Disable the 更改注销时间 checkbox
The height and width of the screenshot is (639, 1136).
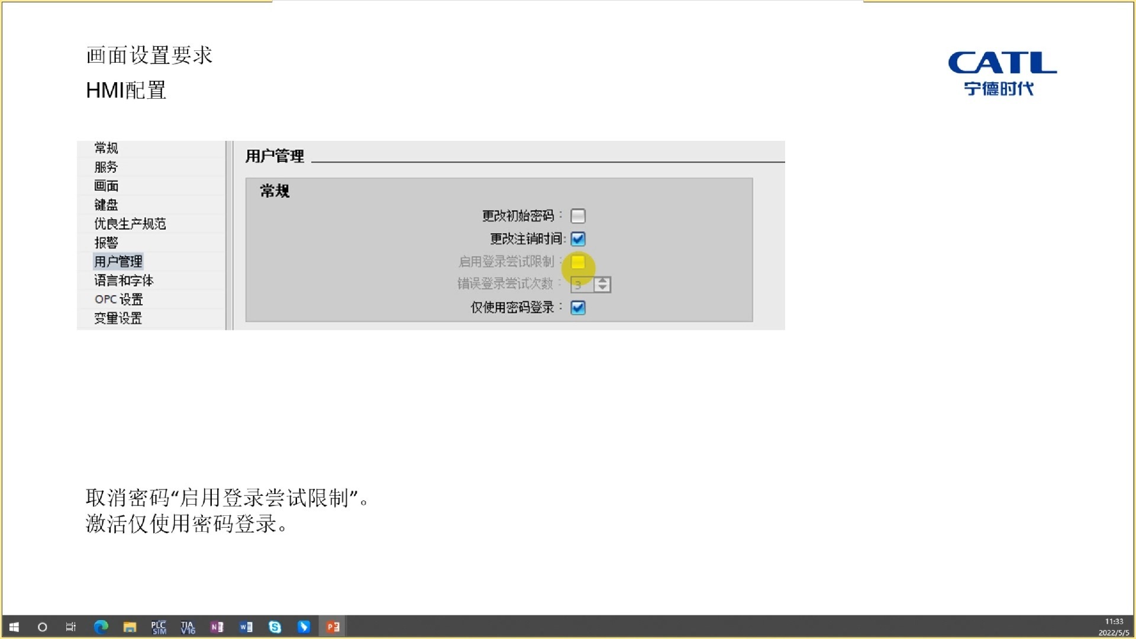point(579,239)
